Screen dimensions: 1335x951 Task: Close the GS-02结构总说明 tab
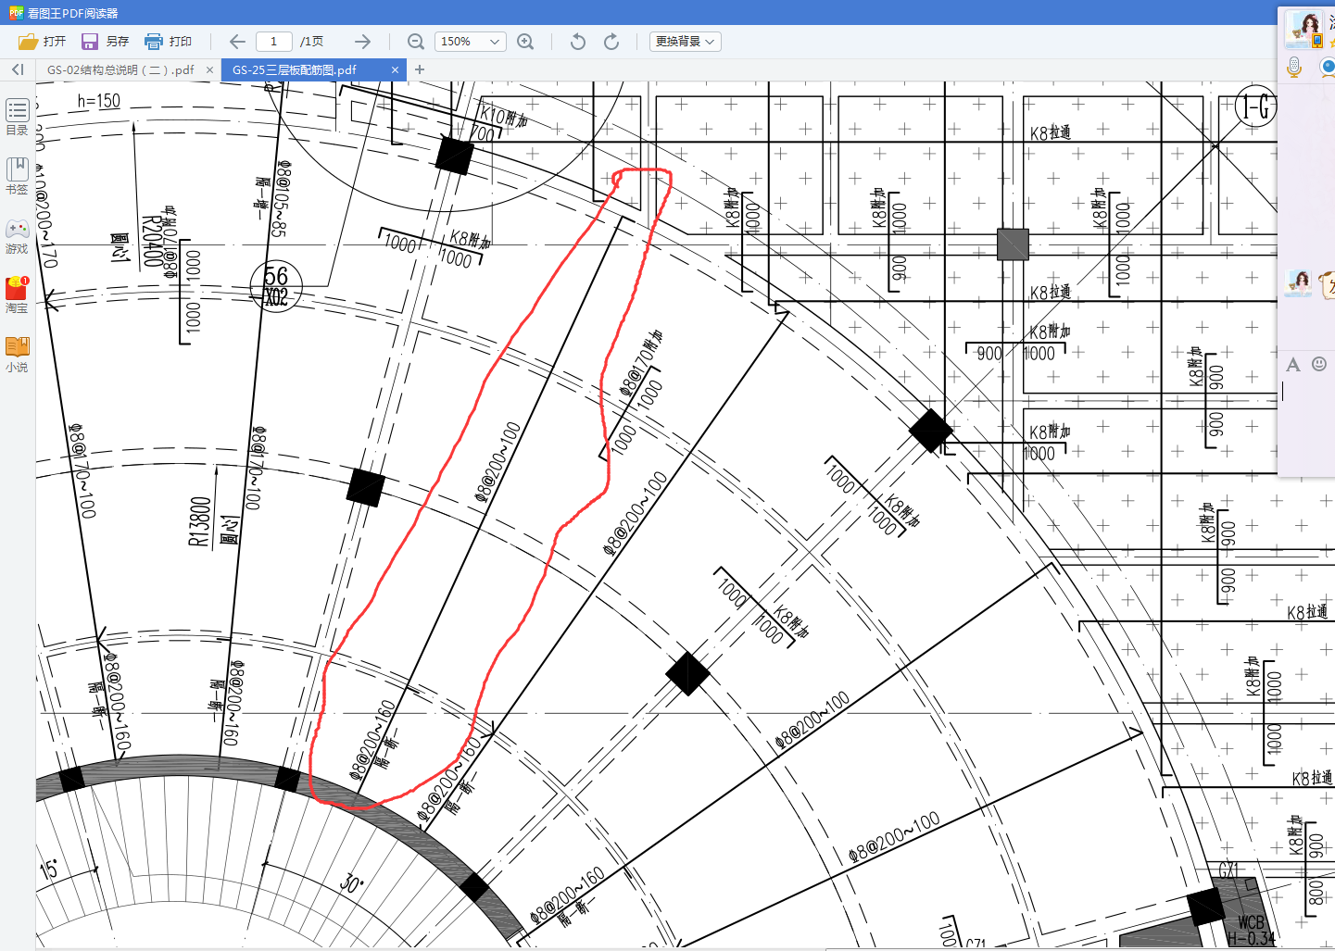pos(209,69)
